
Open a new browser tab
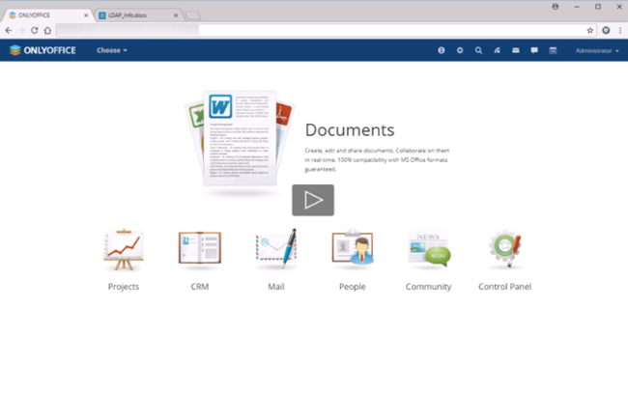193,15
